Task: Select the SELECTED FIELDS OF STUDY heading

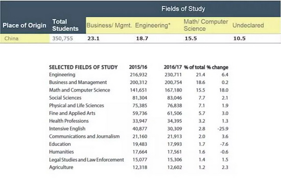Action: point(83,67)
